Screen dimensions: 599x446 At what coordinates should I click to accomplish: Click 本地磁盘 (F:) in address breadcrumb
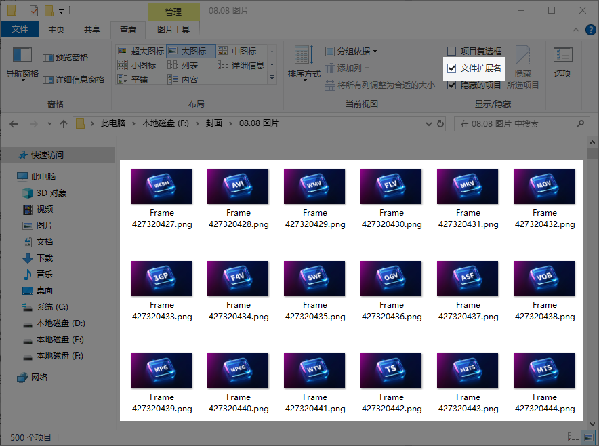coord(165,123)
